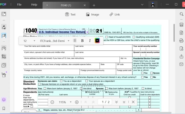Go to last page arrow

click(124, 102)
